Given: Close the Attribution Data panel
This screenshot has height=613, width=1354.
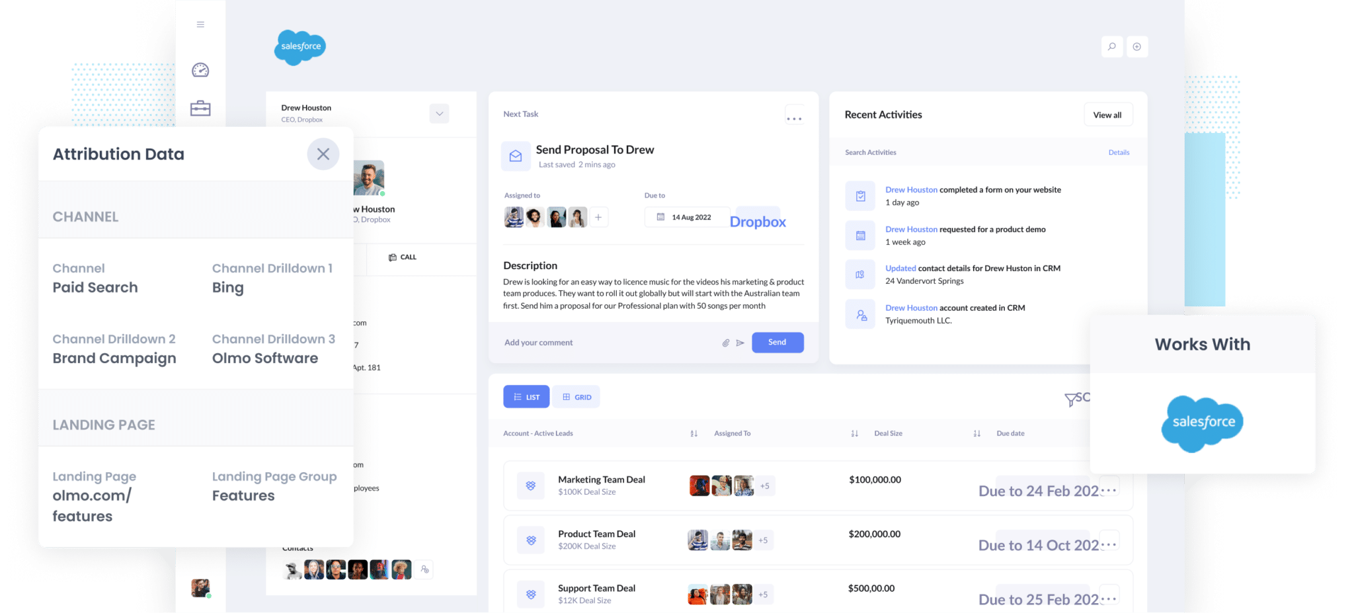Looking at the screenshot, I should click(323, 154).
